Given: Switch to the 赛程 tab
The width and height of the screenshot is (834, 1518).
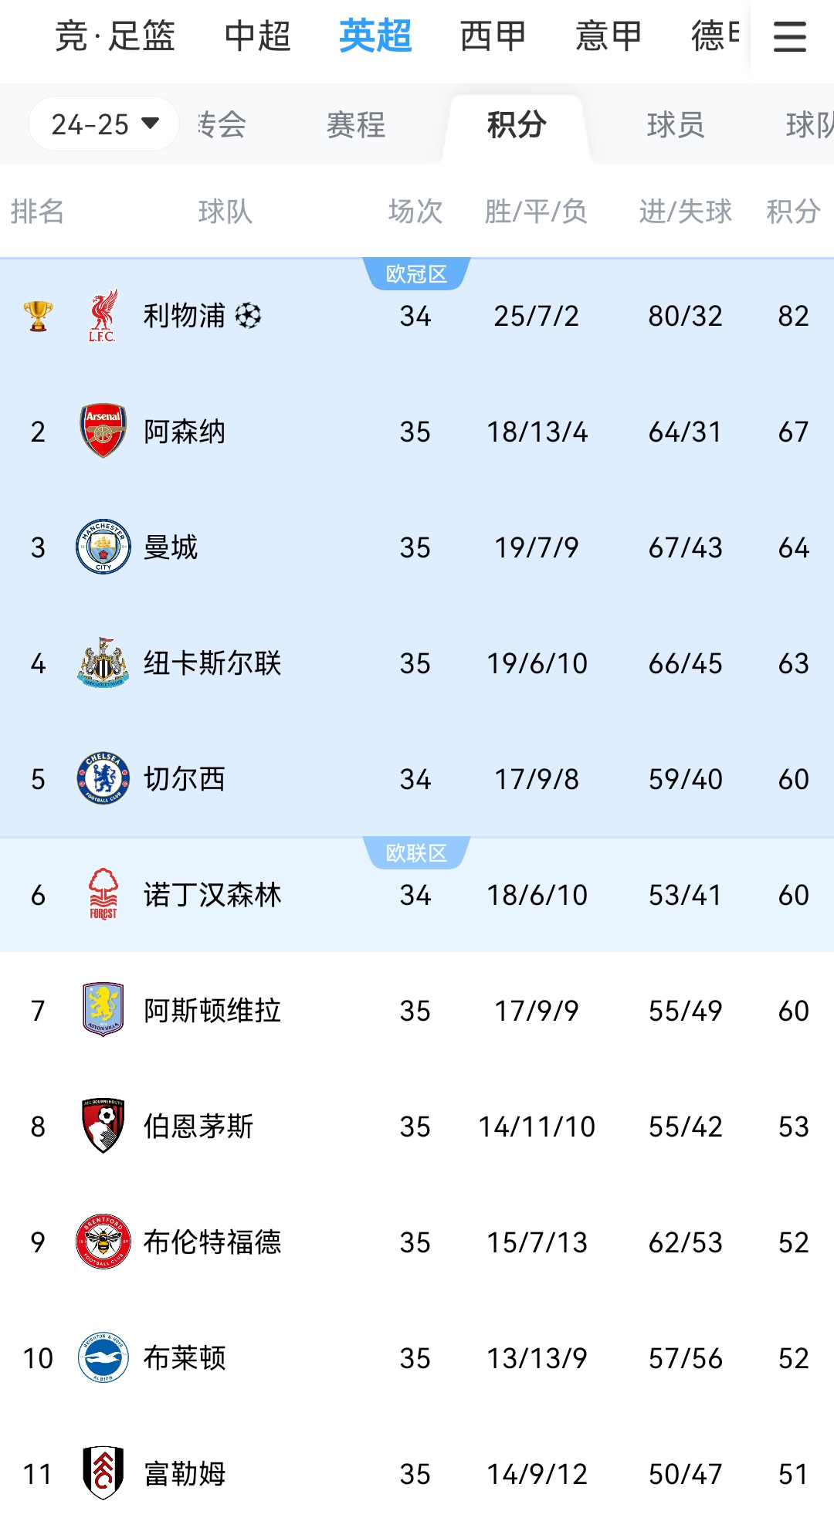Looking at the screenshot, I should [x=355, y=125].
